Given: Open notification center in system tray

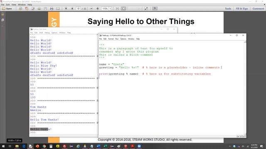Looking at the screenshot, I should coord(261,146).
